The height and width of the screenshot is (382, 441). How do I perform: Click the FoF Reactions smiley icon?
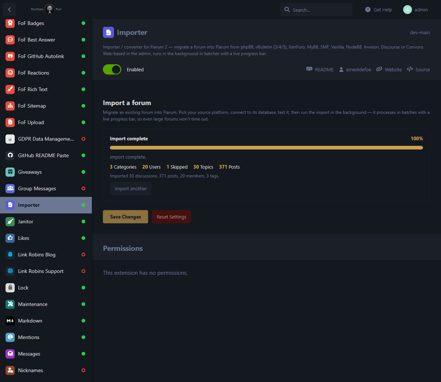click(10, 73)
